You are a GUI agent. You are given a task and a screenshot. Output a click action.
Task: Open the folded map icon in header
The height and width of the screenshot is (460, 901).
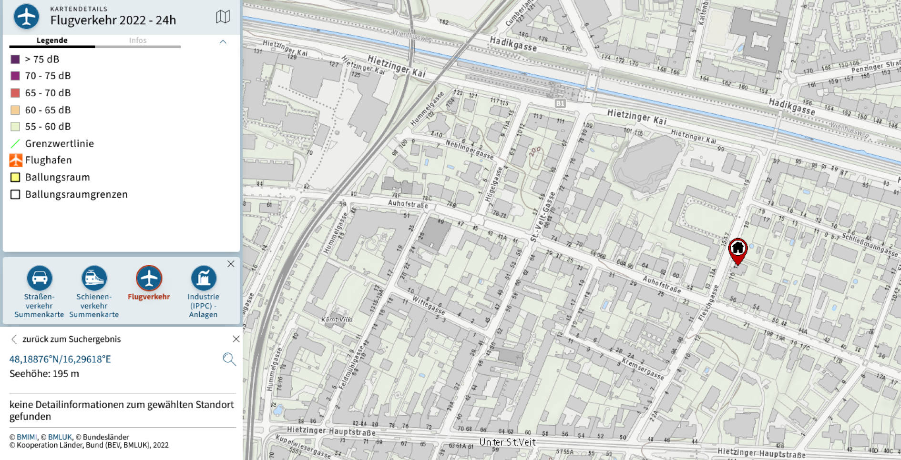point(223,17)
